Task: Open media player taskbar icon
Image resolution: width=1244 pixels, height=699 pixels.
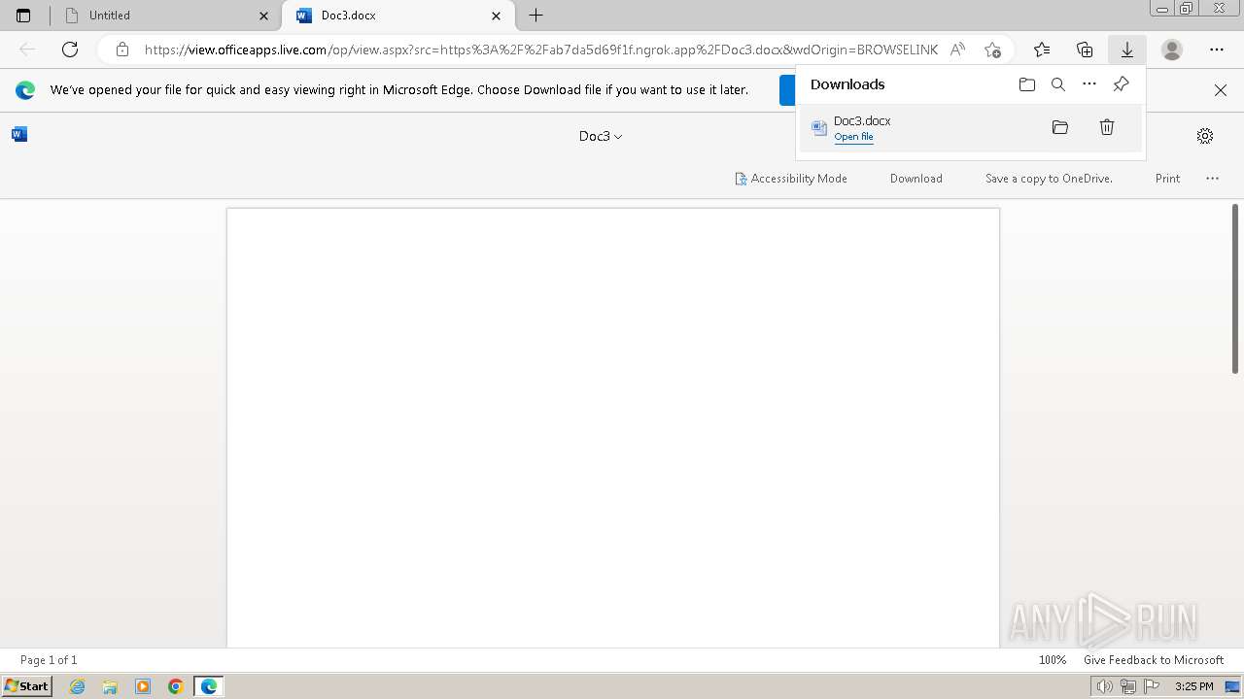Action: 143,686
